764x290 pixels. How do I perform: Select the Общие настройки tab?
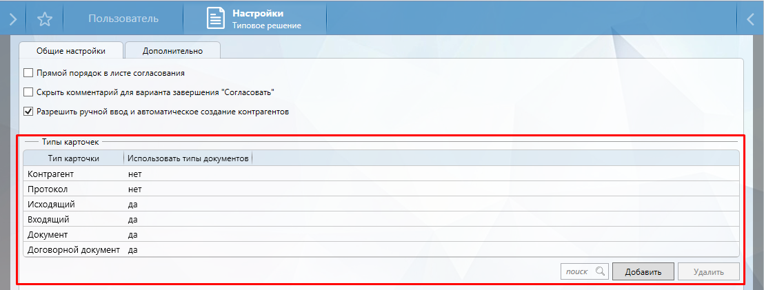coord(71,50)
